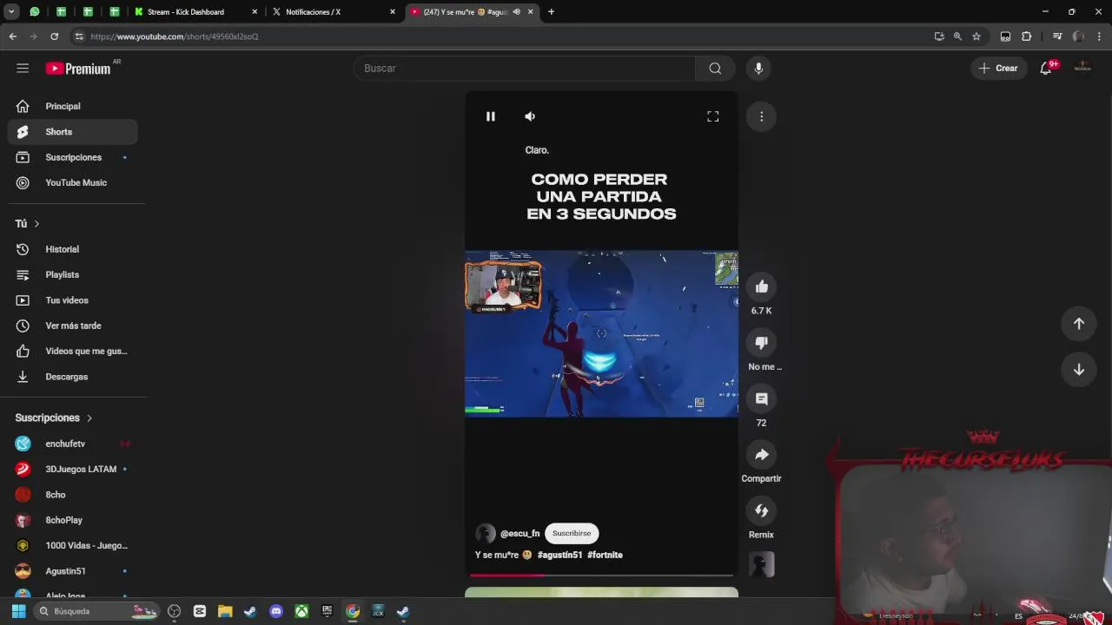Share the Short via Compartir
The image size is (1112, 625).
[761, 455]
